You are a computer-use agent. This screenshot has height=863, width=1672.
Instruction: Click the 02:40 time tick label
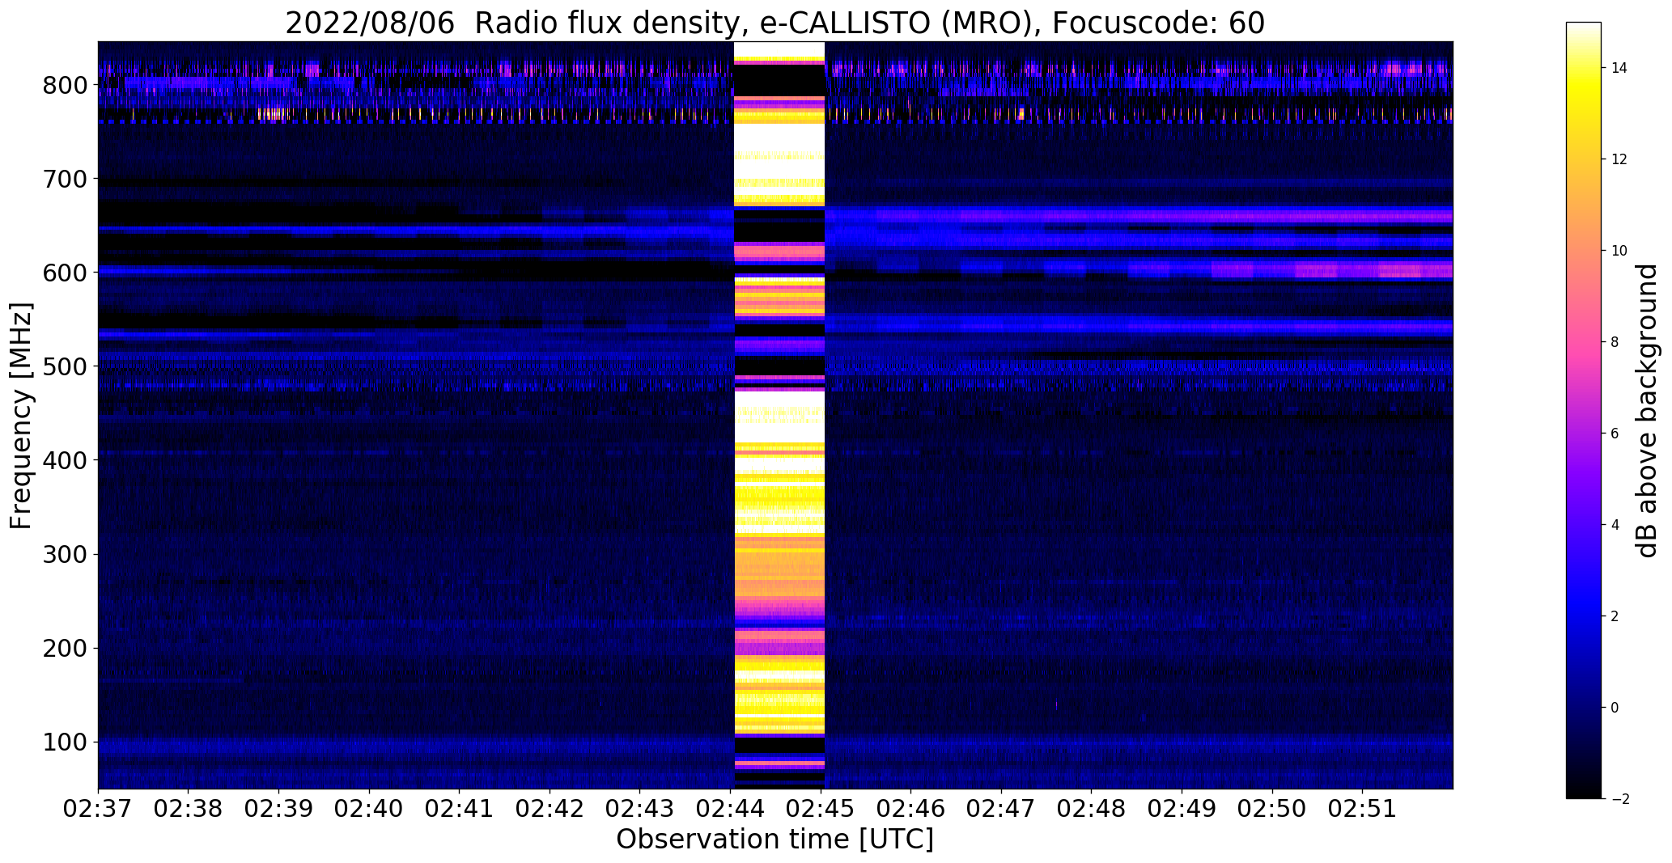(x=370, y=809)
